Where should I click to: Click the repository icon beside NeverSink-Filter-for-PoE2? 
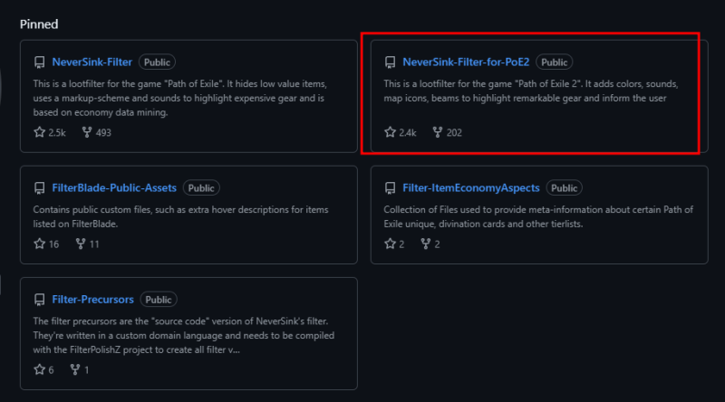(x=391, y=63)
